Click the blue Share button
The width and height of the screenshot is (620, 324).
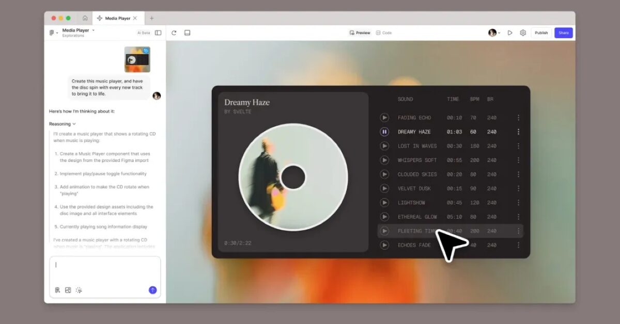tap(563, 33)
